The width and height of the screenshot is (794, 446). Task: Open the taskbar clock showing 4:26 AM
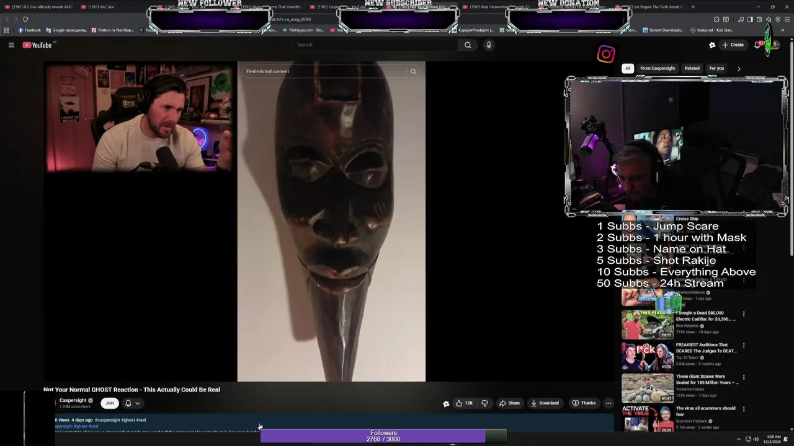coord(773,439)
